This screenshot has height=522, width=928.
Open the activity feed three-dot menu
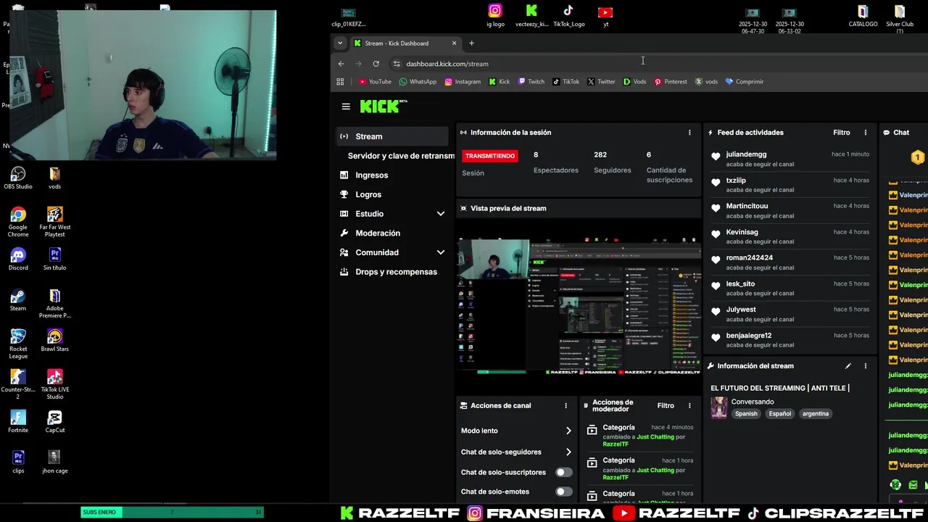pos(865,133)
